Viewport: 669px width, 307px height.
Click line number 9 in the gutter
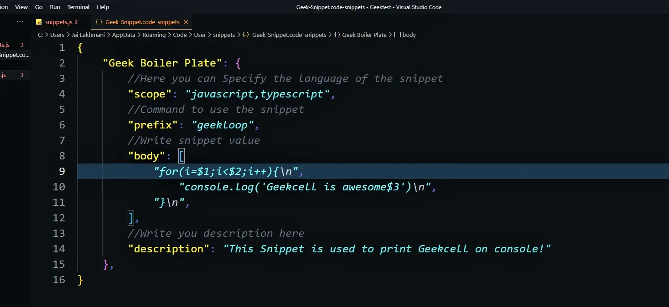pos(62,171)
